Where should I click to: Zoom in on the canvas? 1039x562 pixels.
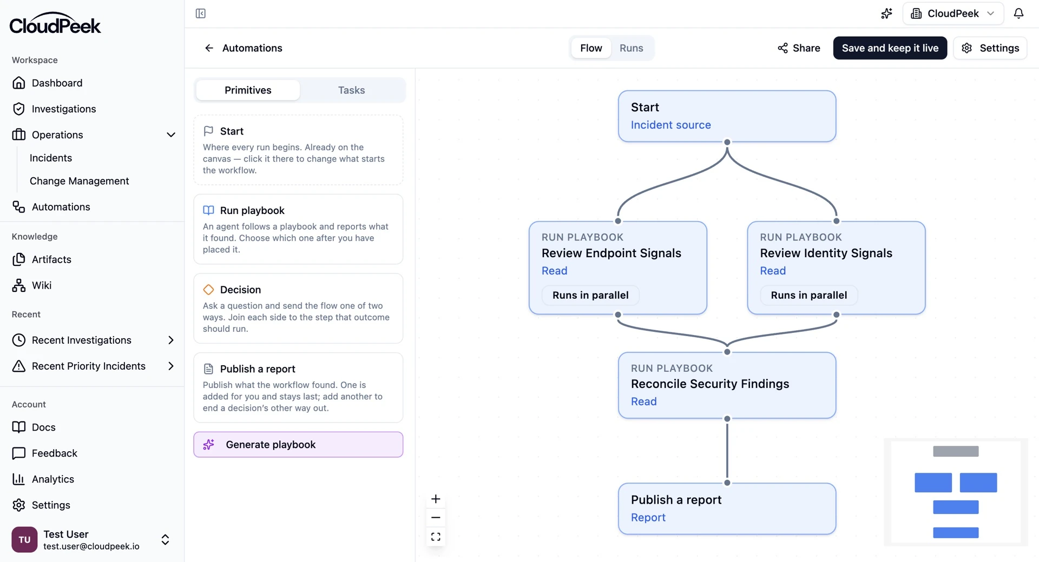[436, 499]
